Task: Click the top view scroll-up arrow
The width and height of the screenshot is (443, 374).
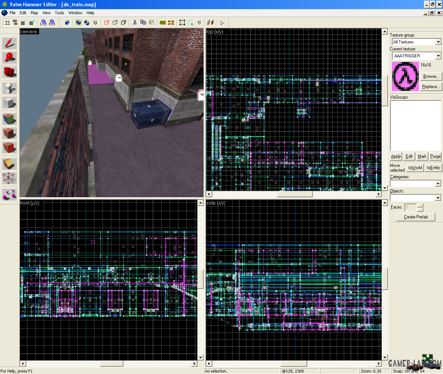Action: coord(385,32)
